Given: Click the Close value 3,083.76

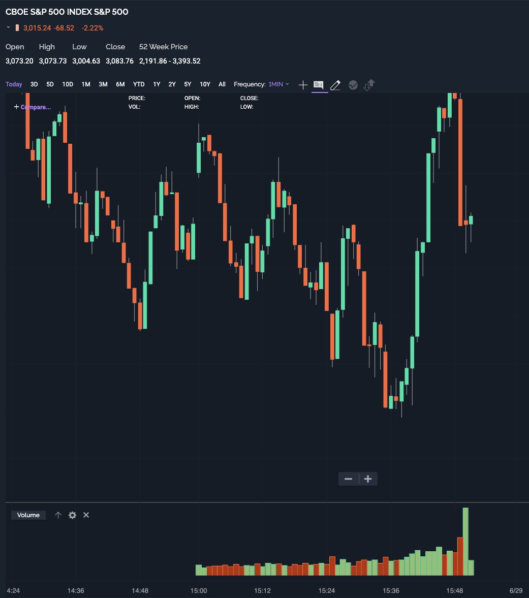Looking at the screenshot, I should point(119,61).
